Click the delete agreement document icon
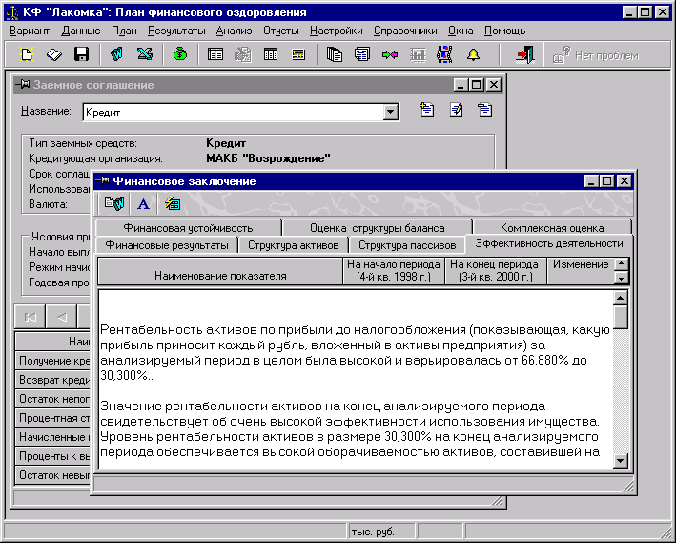This screenshot has width=676, height=543. pos(484,110)
